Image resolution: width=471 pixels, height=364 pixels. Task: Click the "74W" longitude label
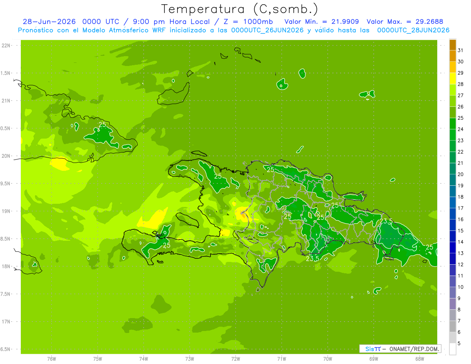(144, 359)
